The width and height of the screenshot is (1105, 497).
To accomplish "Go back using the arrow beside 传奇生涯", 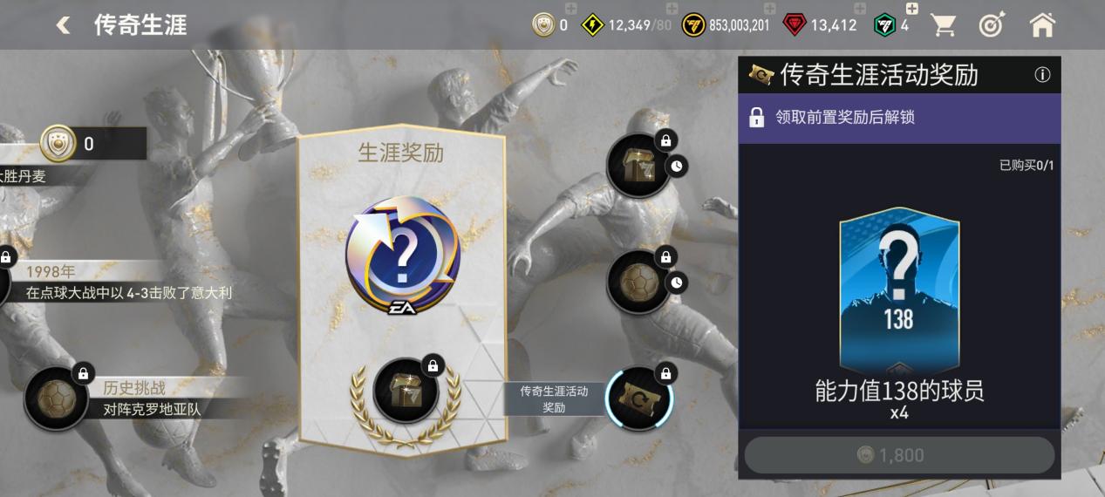I will click(63, 25).
